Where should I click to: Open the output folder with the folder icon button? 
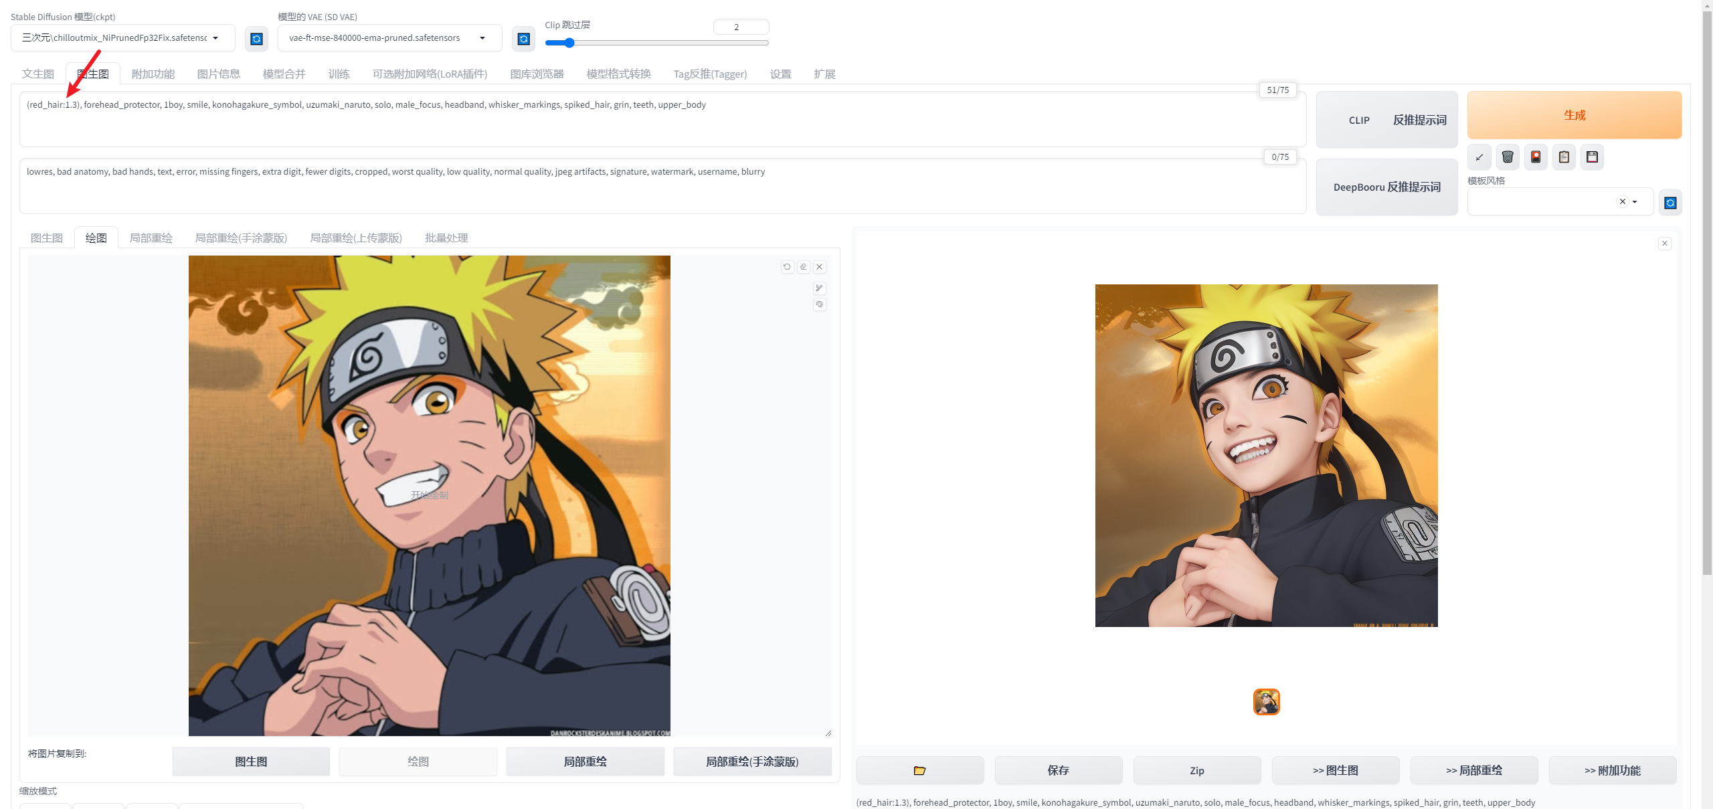920,770
